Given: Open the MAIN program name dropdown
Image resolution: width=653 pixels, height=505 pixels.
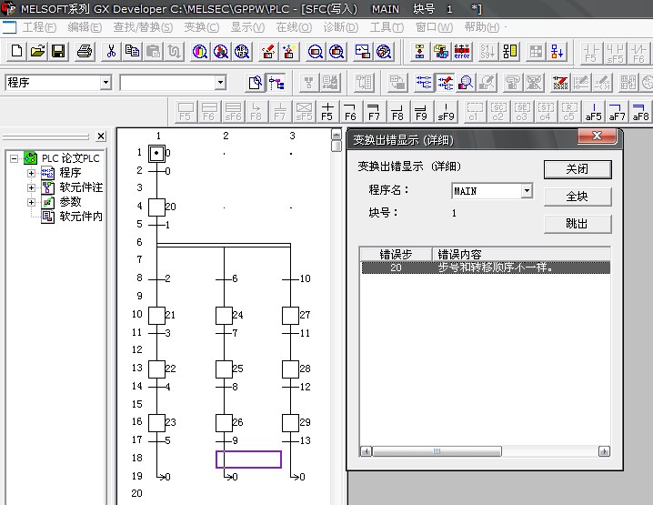Looking at the screenshot, I should (526, 191).
